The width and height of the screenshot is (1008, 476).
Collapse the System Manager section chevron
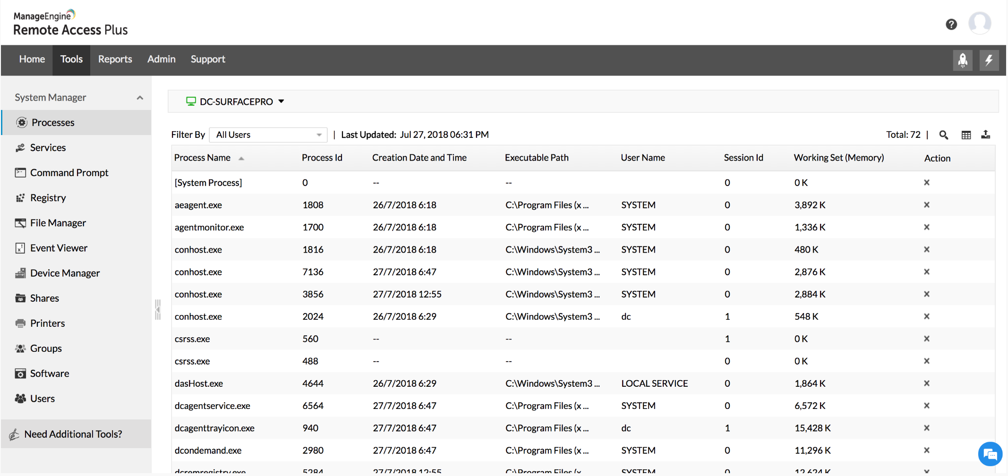point(140,97)
